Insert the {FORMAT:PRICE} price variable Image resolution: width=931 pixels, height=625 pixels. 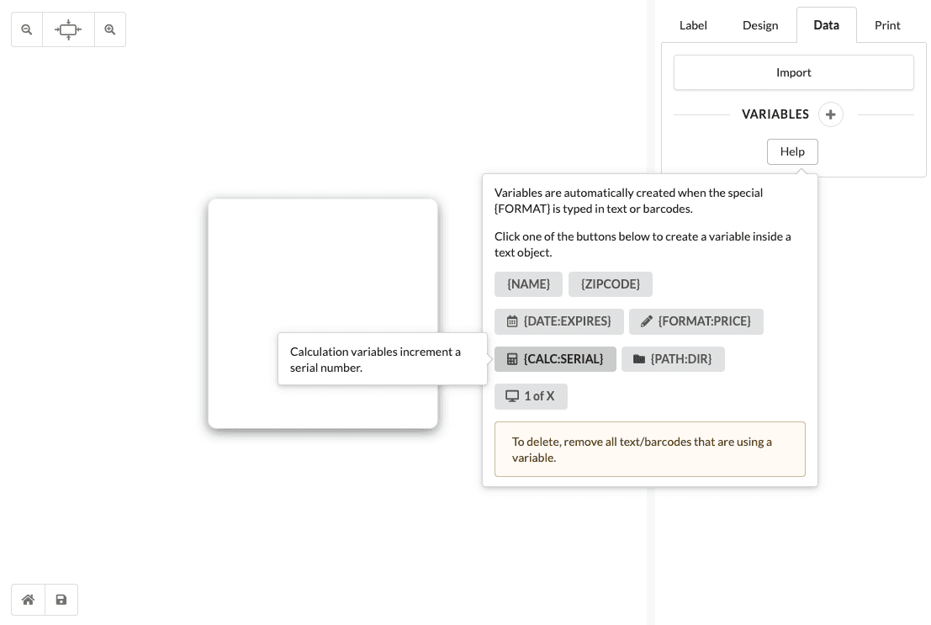tap(696, 321)
